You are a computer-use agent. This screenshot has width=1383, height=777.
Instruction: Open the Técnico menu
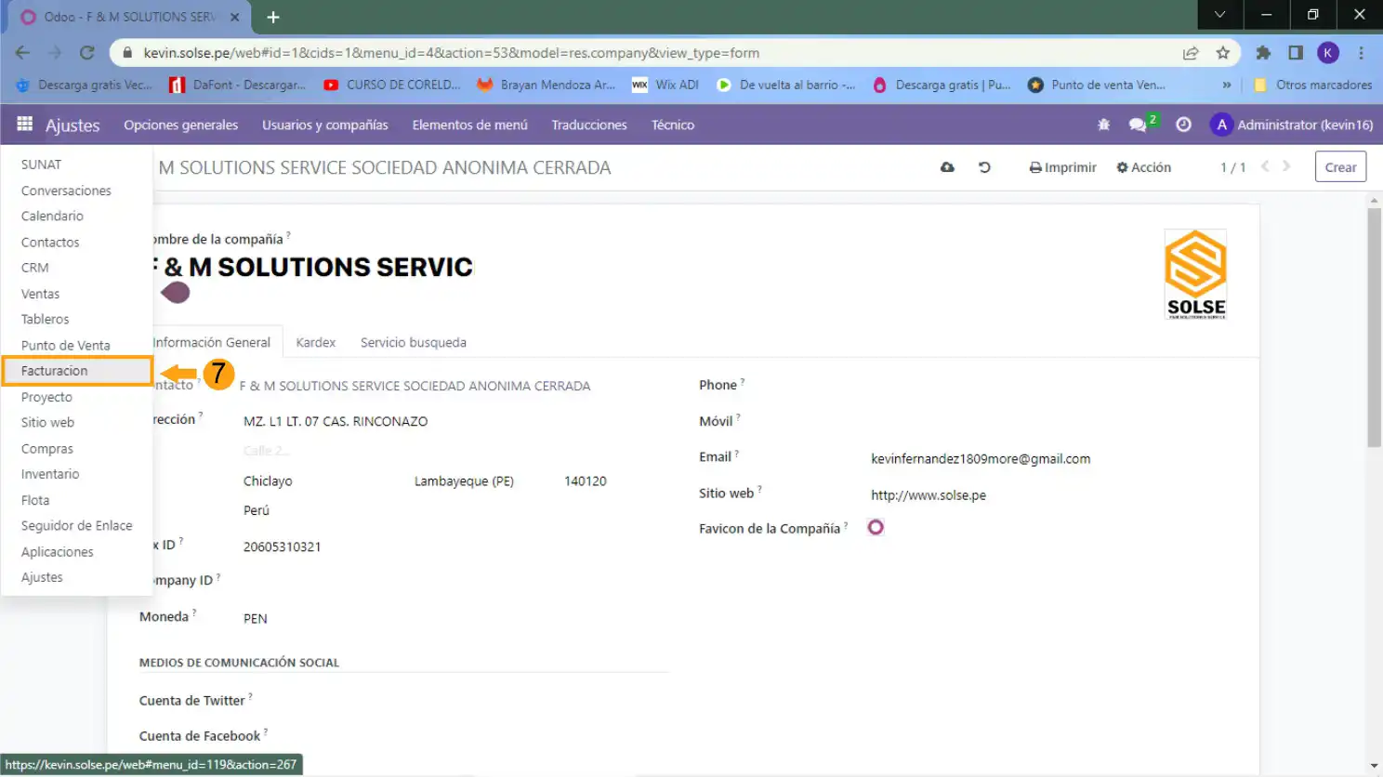click(x=673, y=125)
